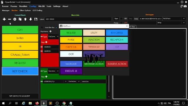Remove the COOKIES key row
Image resolution: width=188 pixels, height=106 pixels.
pos(42,82)
